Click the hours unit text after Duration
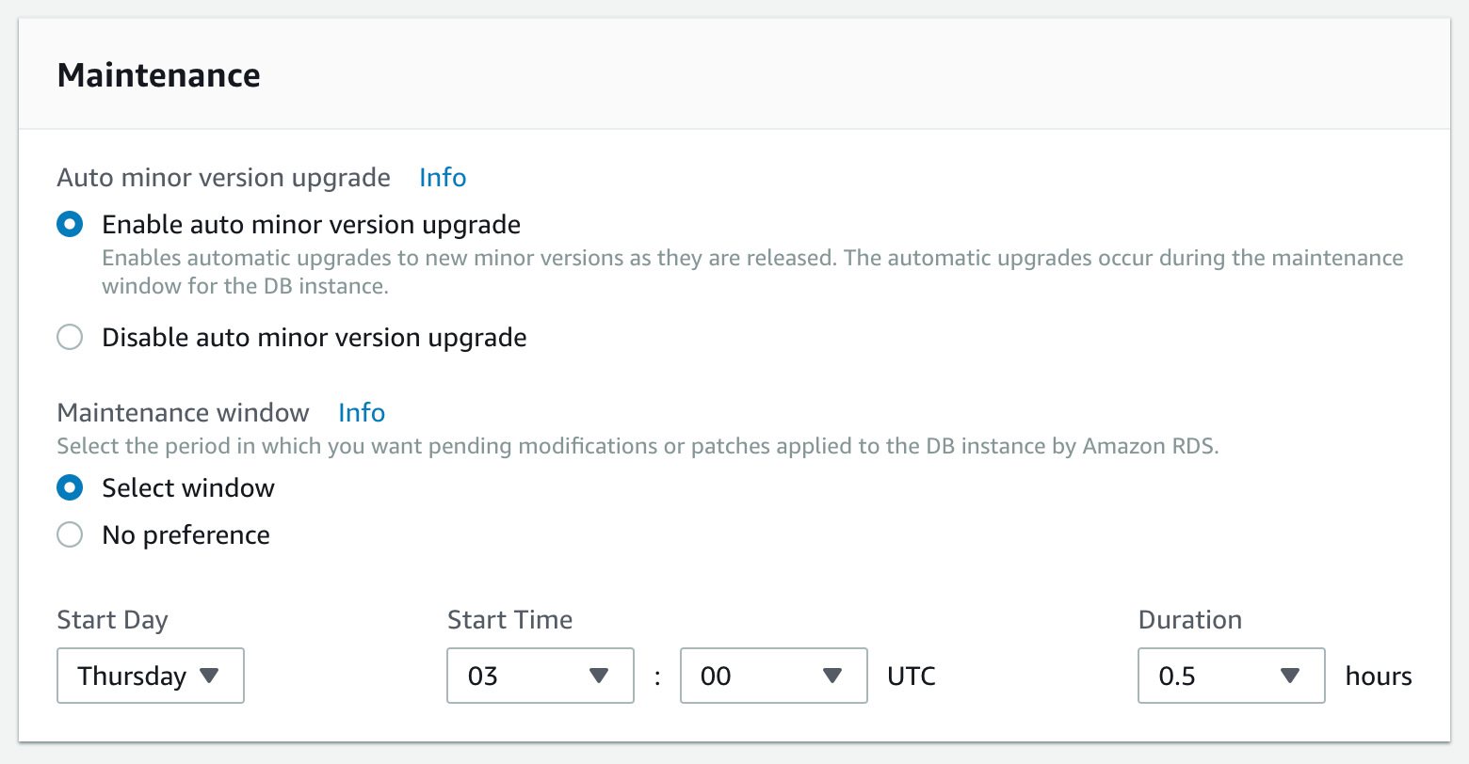 (x=1379, y=676)
